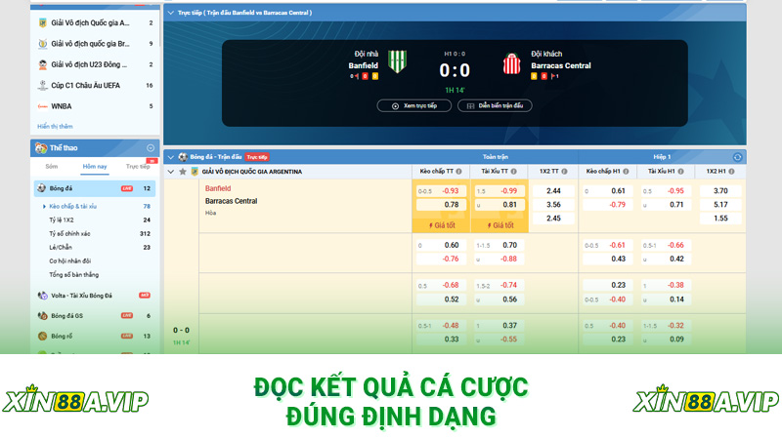Click the refresh icon in odds header
The height and width of the screenshot is (439, 782).
point(737,156)
